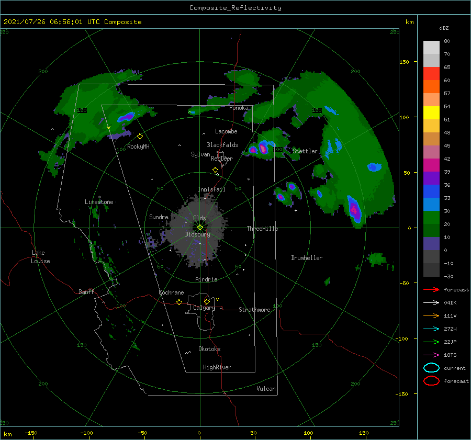Click the blue 36 dBZ color swatch
The image size is (471, 440).
(x=431, y=191)
